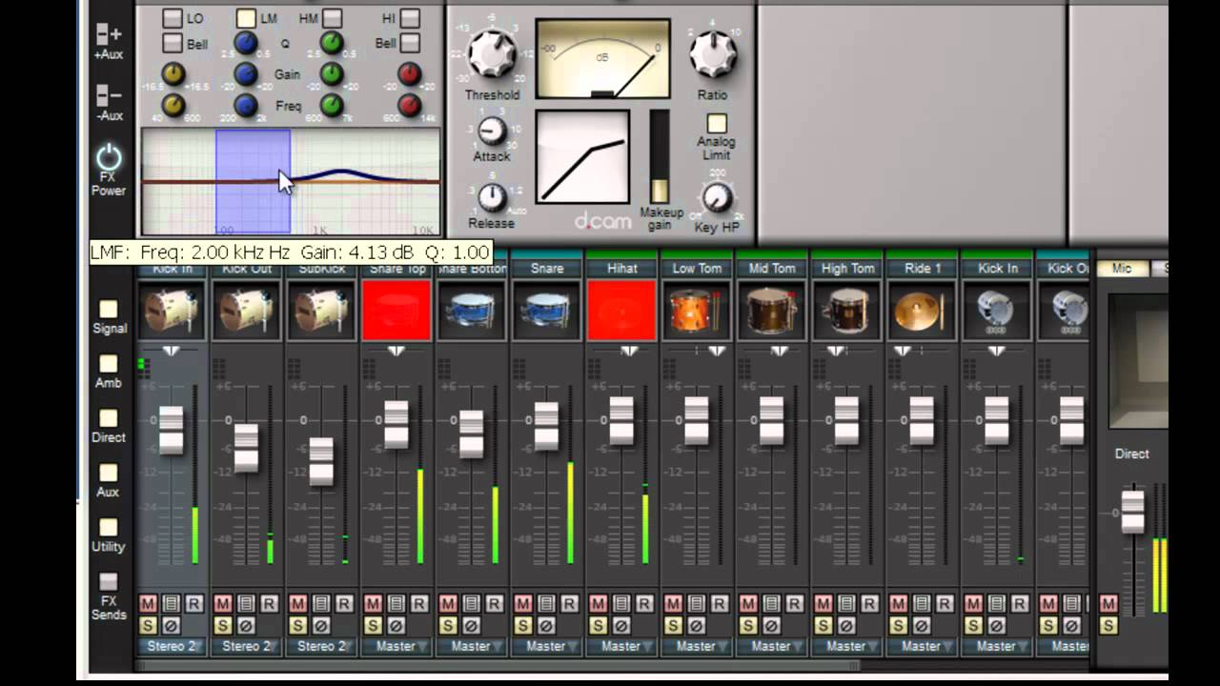Open the SubKick channel edit list icon
1220x686 pixels.
pyautogui.click(x=321, y=603)
